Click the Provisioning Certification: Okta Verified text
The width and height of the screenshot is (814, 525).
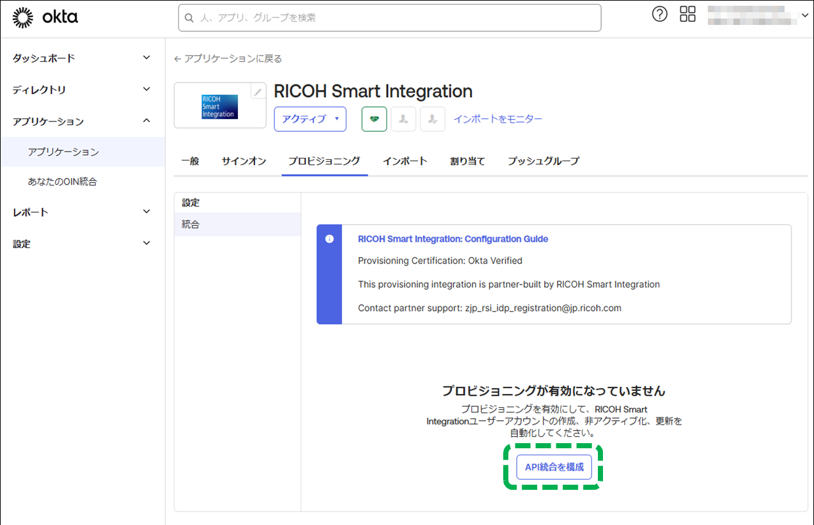pyautogui.click(x=440, y=261)
